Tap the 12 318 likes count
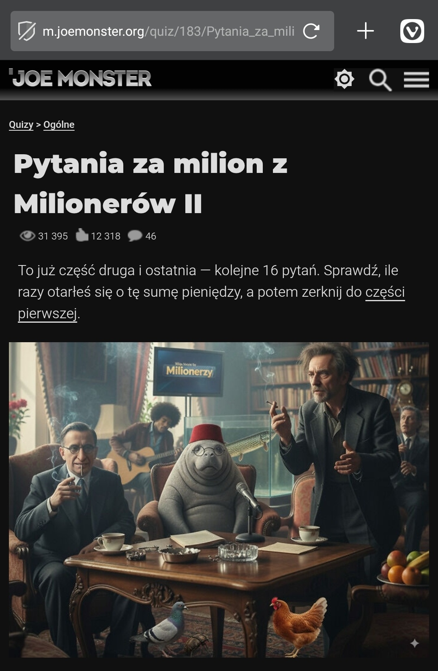Image resolution: width=438 pixels, height=671 pixels. pos(105,236)
